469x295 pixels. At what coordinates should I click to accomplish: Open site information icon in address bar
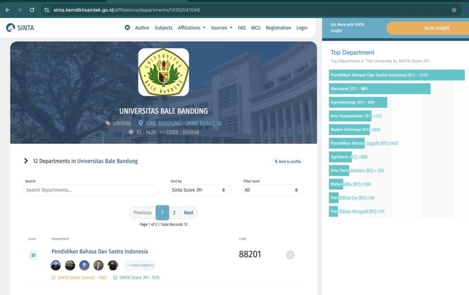point(47,10)
